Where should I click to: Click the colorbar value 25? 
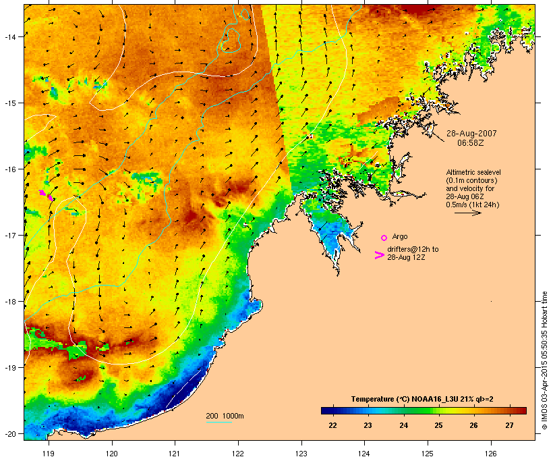tap(438, 425)
